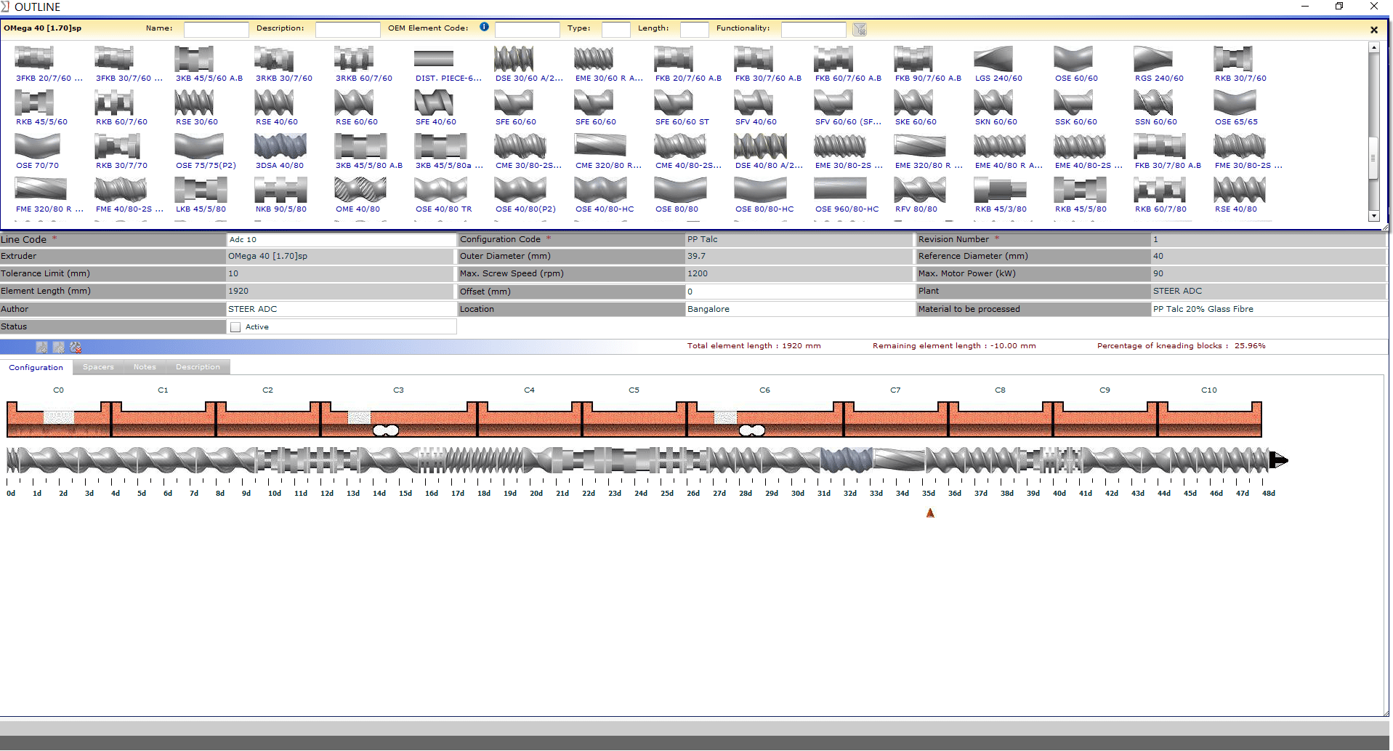Click the clear filter funnel icon
Image resolution: width=1393 pixels, height=751 pixels.
point(860,29)
